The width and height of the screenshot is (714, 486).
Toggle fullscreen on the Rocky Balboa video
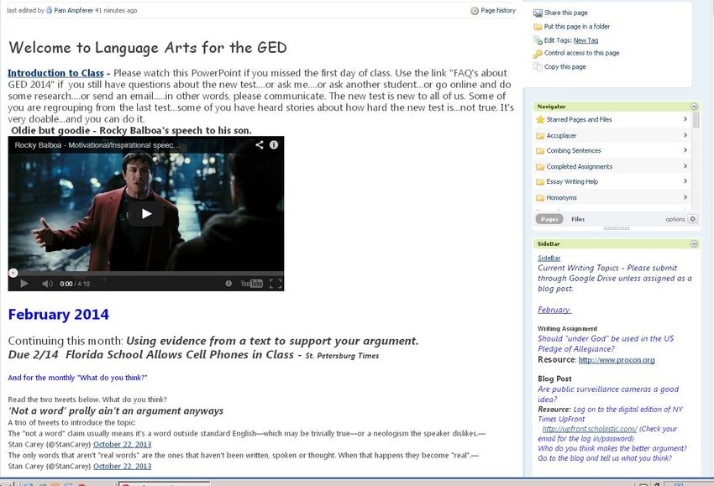pyautogui.click(x=276, y=284)
